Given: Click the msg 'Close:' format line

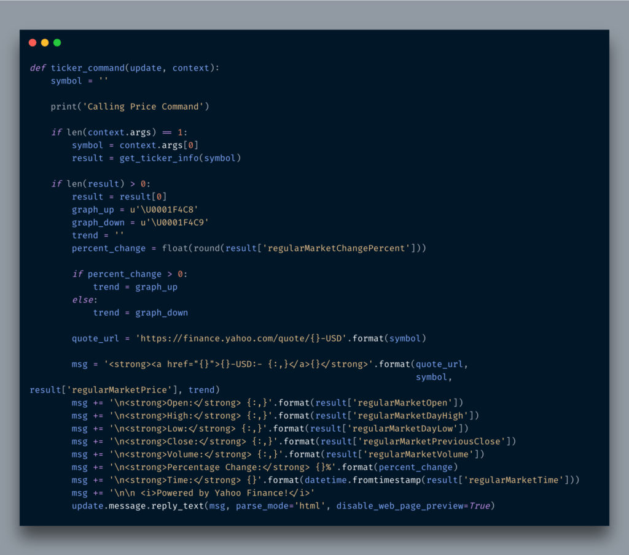Looking at the screenshot, I should [294, 442].
